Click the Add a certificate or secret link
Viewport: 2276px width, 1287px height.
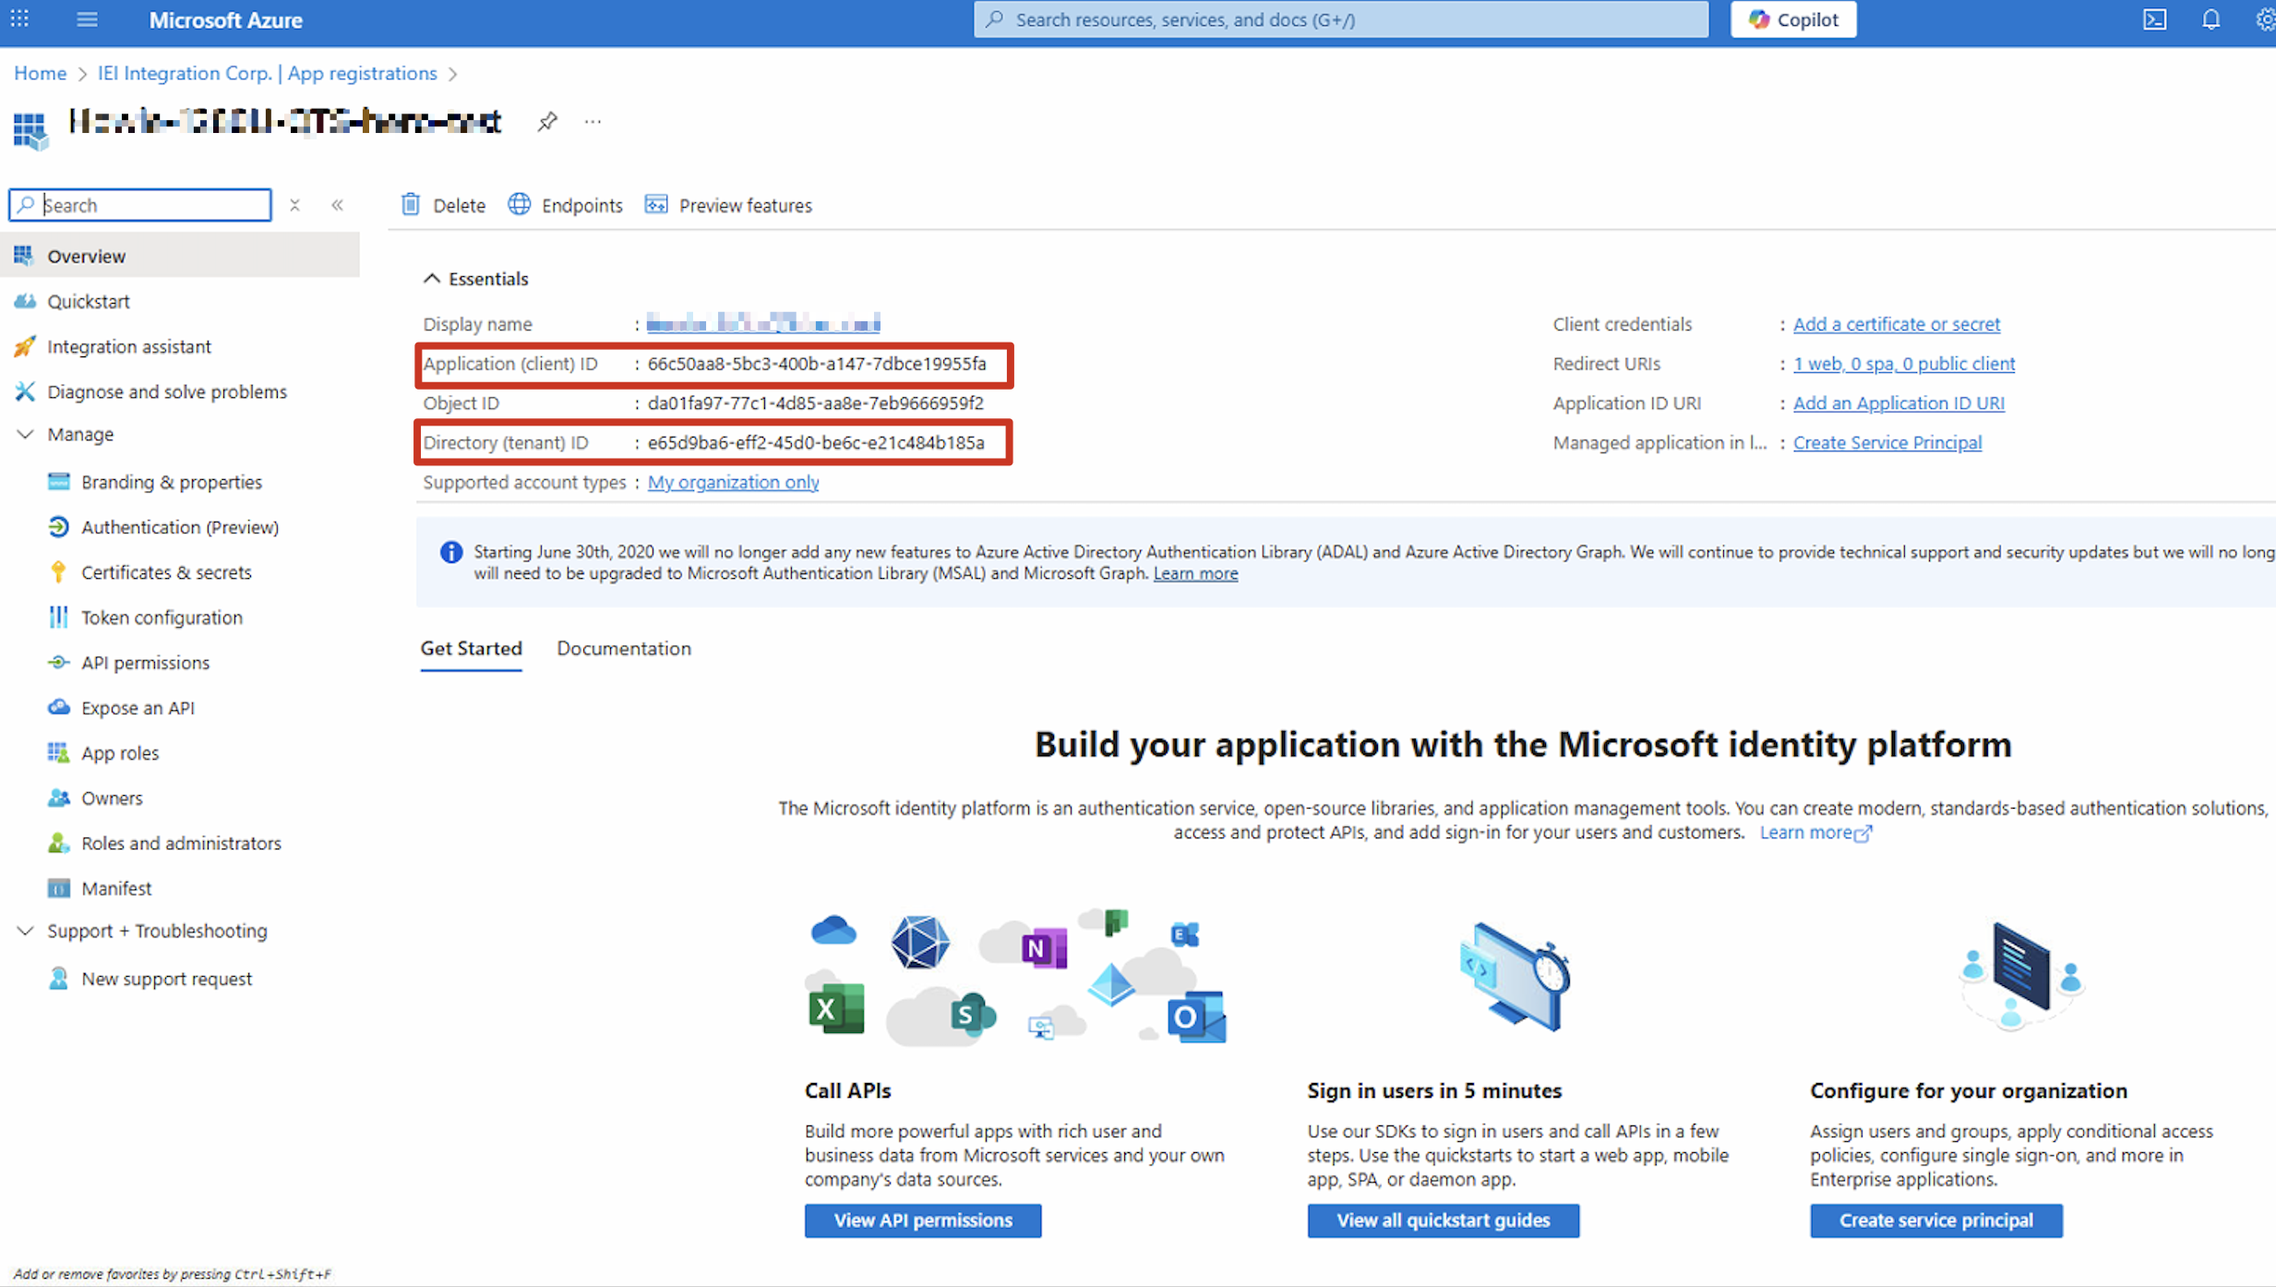coord(1896,324)
